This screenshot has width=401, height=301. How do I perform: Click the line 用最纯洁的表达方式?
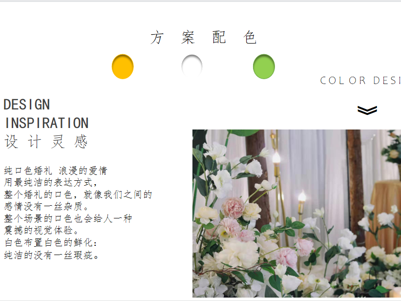tap(51, 182)
